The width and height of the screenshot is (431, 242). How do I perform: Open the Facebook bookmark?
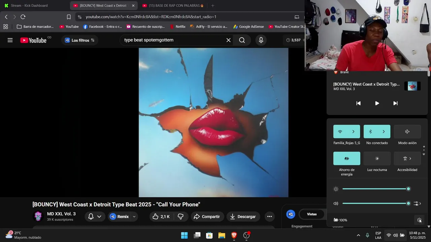click(x=102, y=27)
